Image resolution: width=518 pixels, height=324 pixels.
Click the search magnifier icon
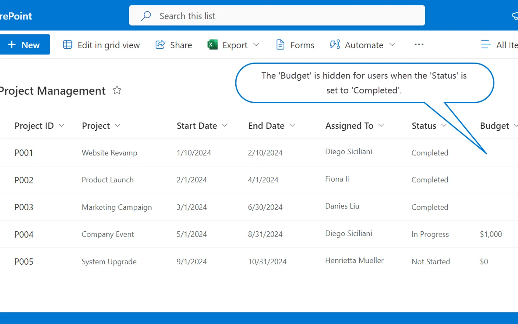(146, 16)
